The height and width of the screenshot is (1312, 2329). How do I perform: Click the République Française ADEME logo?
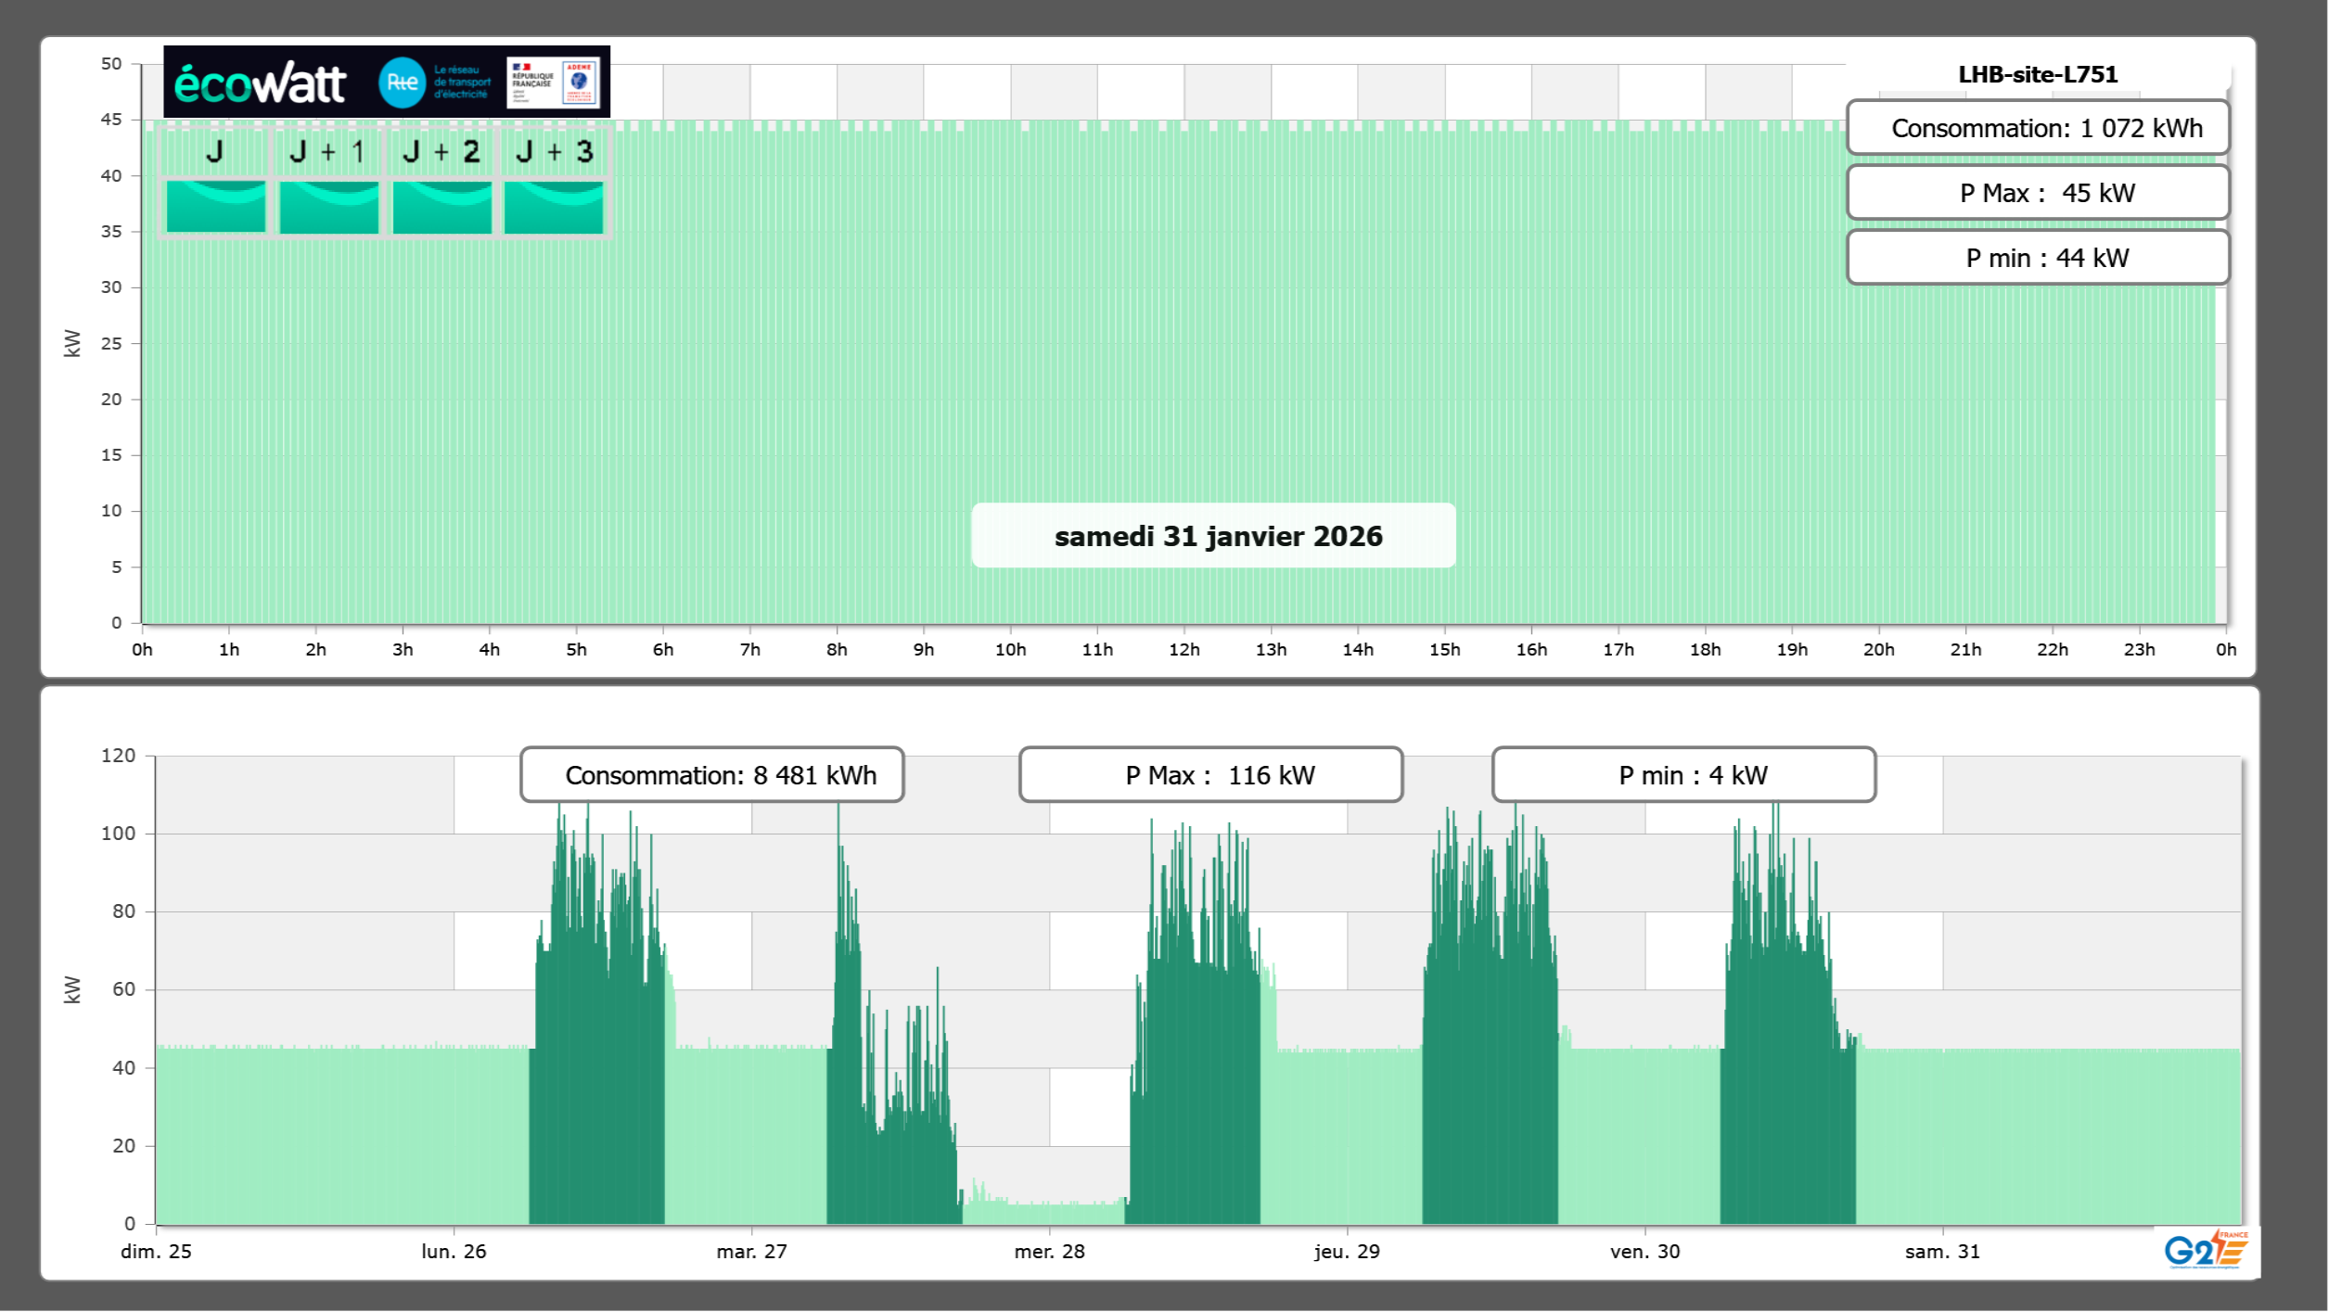point(554,83)
